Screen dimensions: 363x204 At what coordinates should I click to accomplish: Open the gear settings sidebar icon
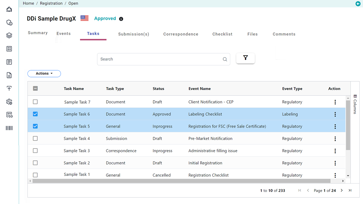click(9, 101)
